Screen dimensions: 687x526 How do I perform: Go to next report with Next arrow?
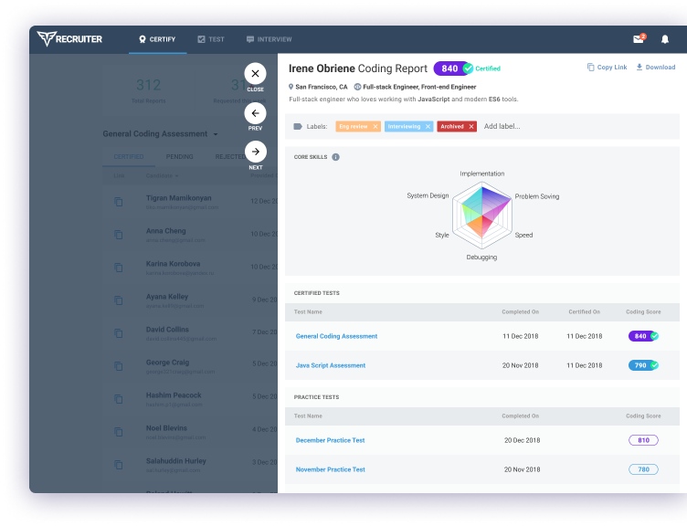tap(256, 152)
